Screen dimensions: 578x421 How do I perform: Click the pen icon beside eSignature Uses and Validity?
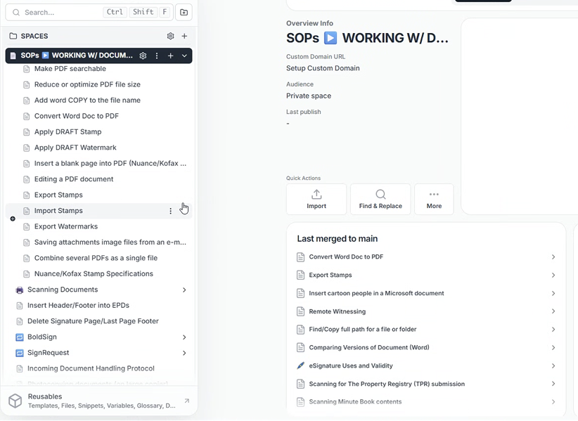301,365
